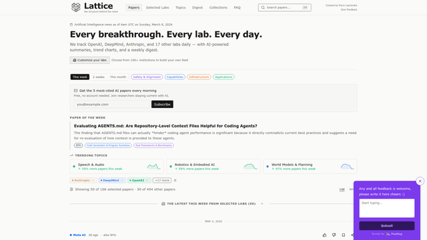
Task: Click the building icon by Latest This Week heading
Action: (163, 203)
